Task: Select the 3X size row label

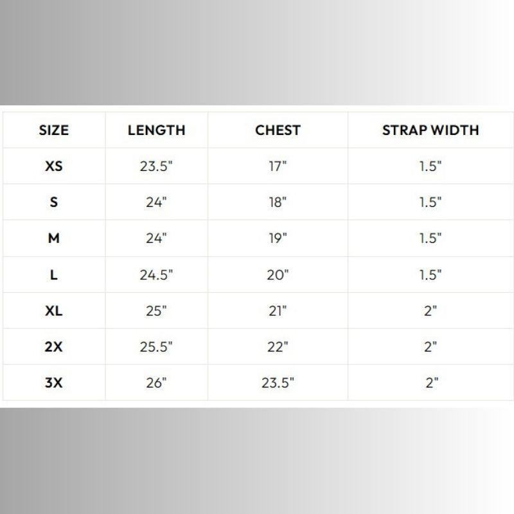Action: 54,383
